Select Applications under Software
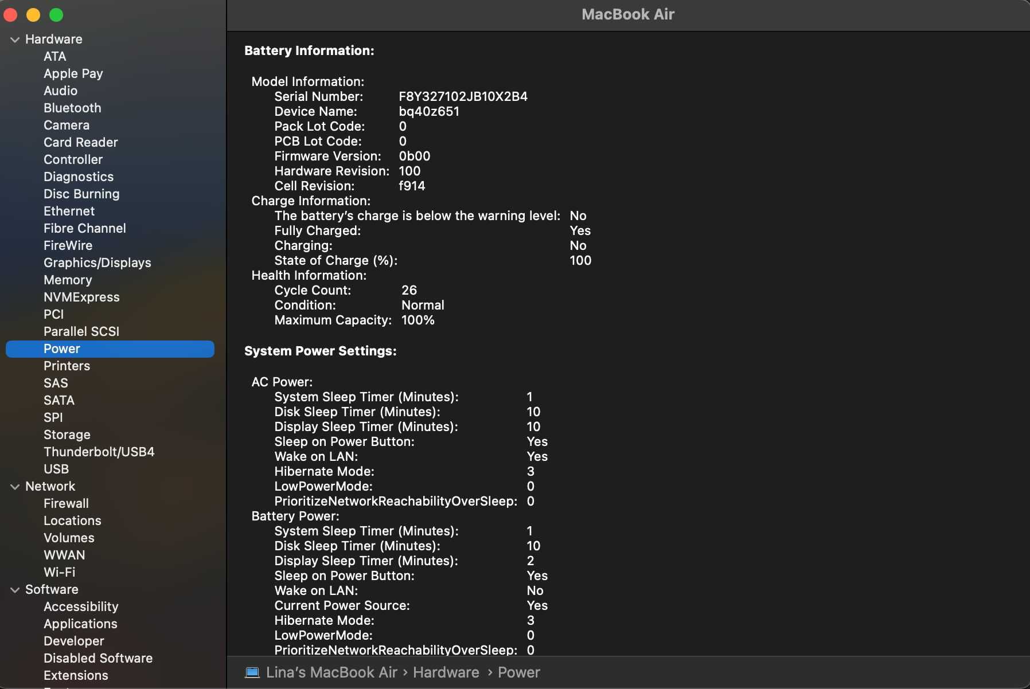This screenshot has height=689, width=1030. [x=80, y=624]
